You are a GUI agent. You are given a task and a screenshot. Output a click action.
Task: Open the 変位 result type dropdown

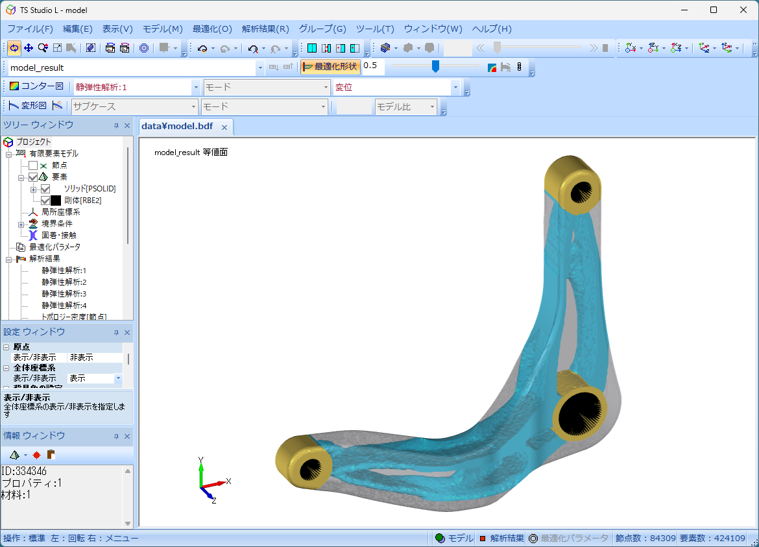(455, 87)
